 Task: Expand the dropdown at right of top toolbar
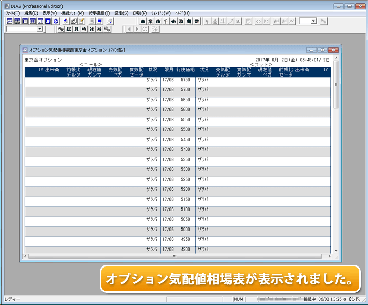pos(313,21)
